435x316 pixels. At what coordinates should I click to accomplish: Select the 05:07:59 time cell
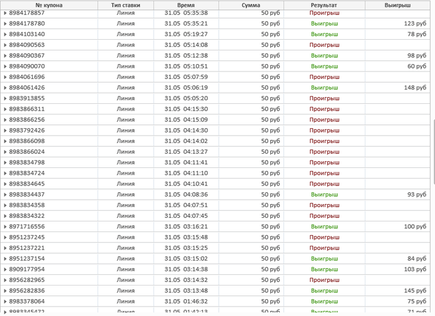point(186,77)
